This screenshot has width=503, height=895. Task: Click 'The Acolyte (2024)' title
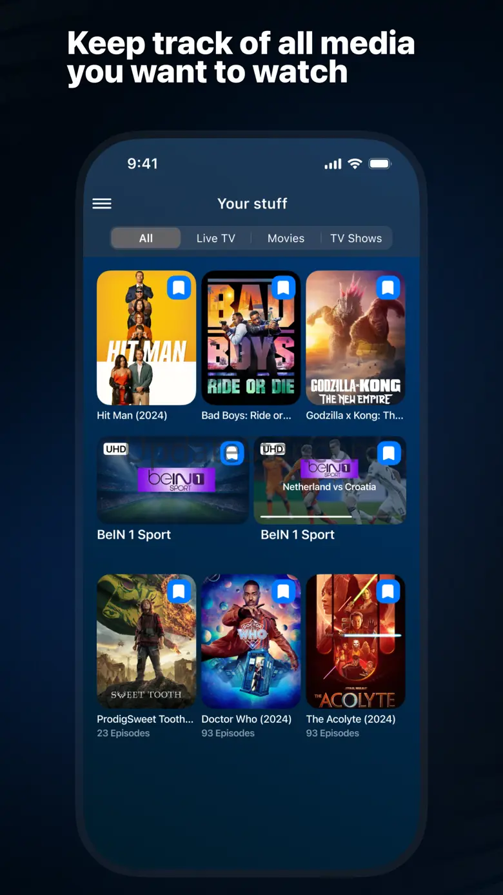pyautogui.click(x=351, y=719)
